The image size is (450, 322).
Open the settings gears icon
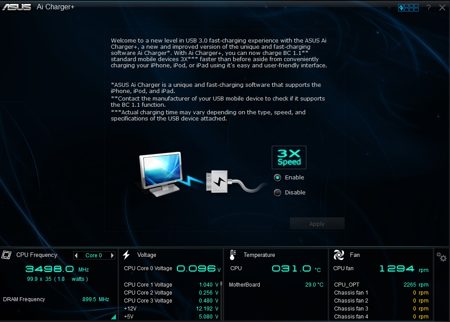click(x=441, y=256)
